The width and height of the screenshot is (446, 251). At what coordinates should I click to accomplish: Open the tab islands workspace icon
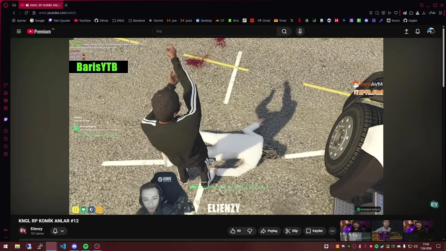tap(14, 5)
